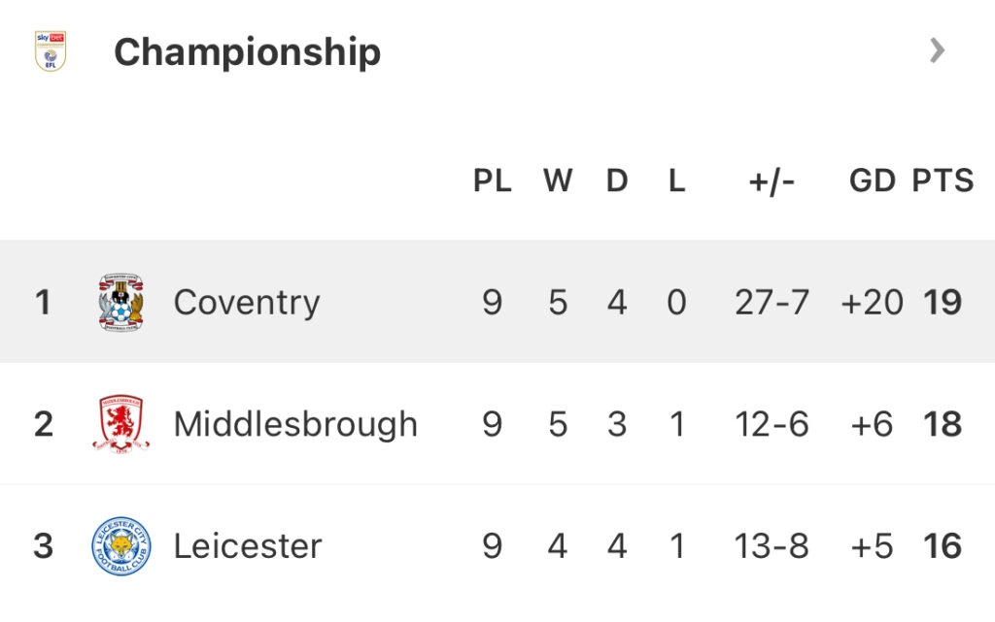Click the L losses column header
This screenshot has height=622, width=995.
click(x=677, y=180)
